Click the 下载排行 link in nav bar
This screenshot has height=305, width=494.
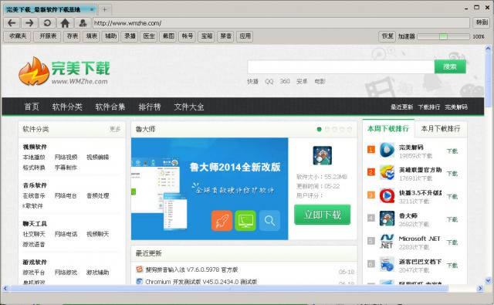coord(429,107)
